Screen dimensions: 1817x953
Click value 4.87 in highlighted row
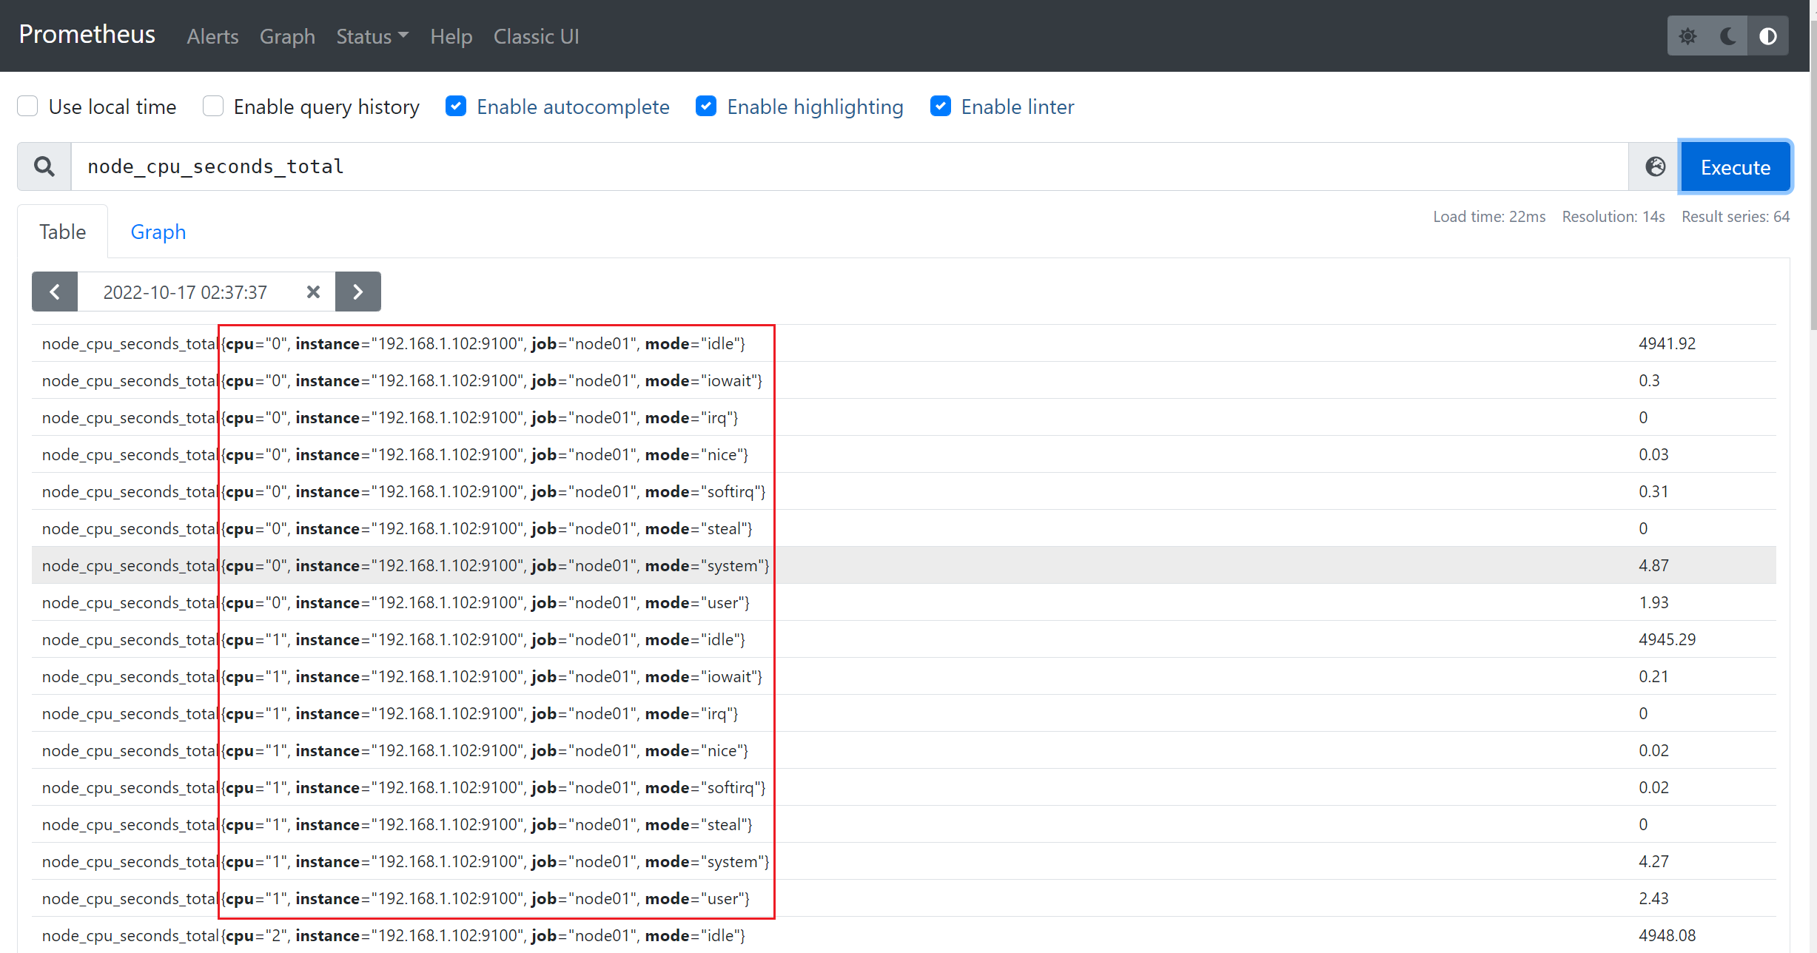tap(1653, 565)
